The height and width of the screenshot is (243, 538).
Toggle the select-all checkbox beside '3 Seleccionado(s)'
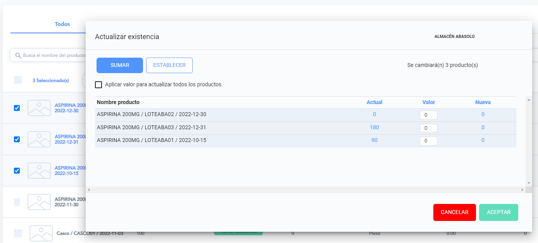pyautogui.click(x=18, y=80)
